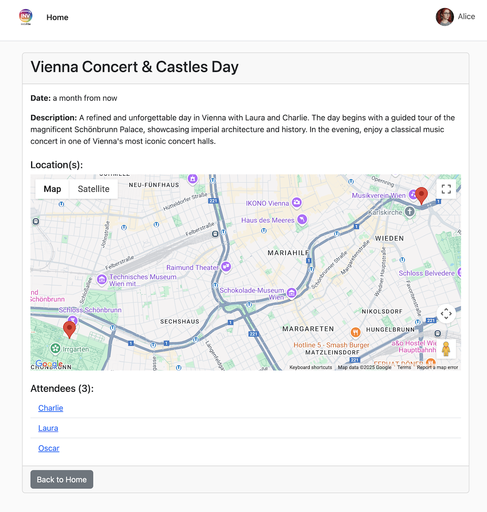The image size is (487, 512).
Task: Switch map to Satellite view
Action: (94, 189)
